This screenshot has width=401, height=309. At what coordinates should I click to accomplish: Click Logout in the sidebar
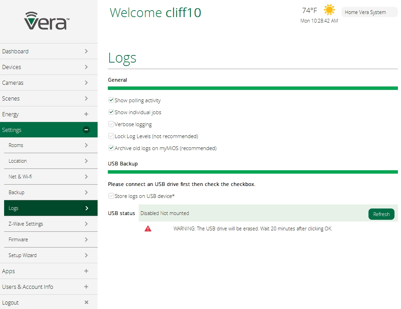point(49,303)
